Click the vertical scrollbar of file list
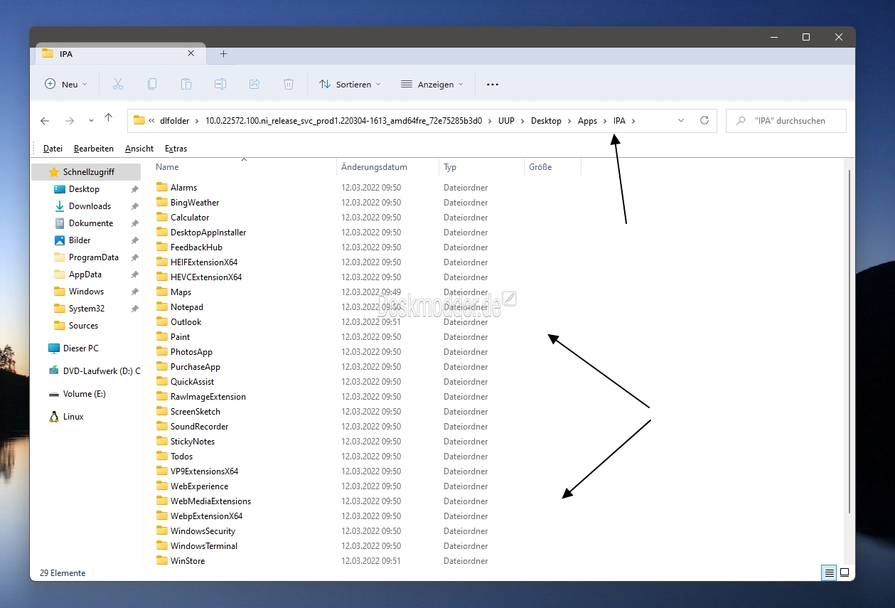 [850, 341]
